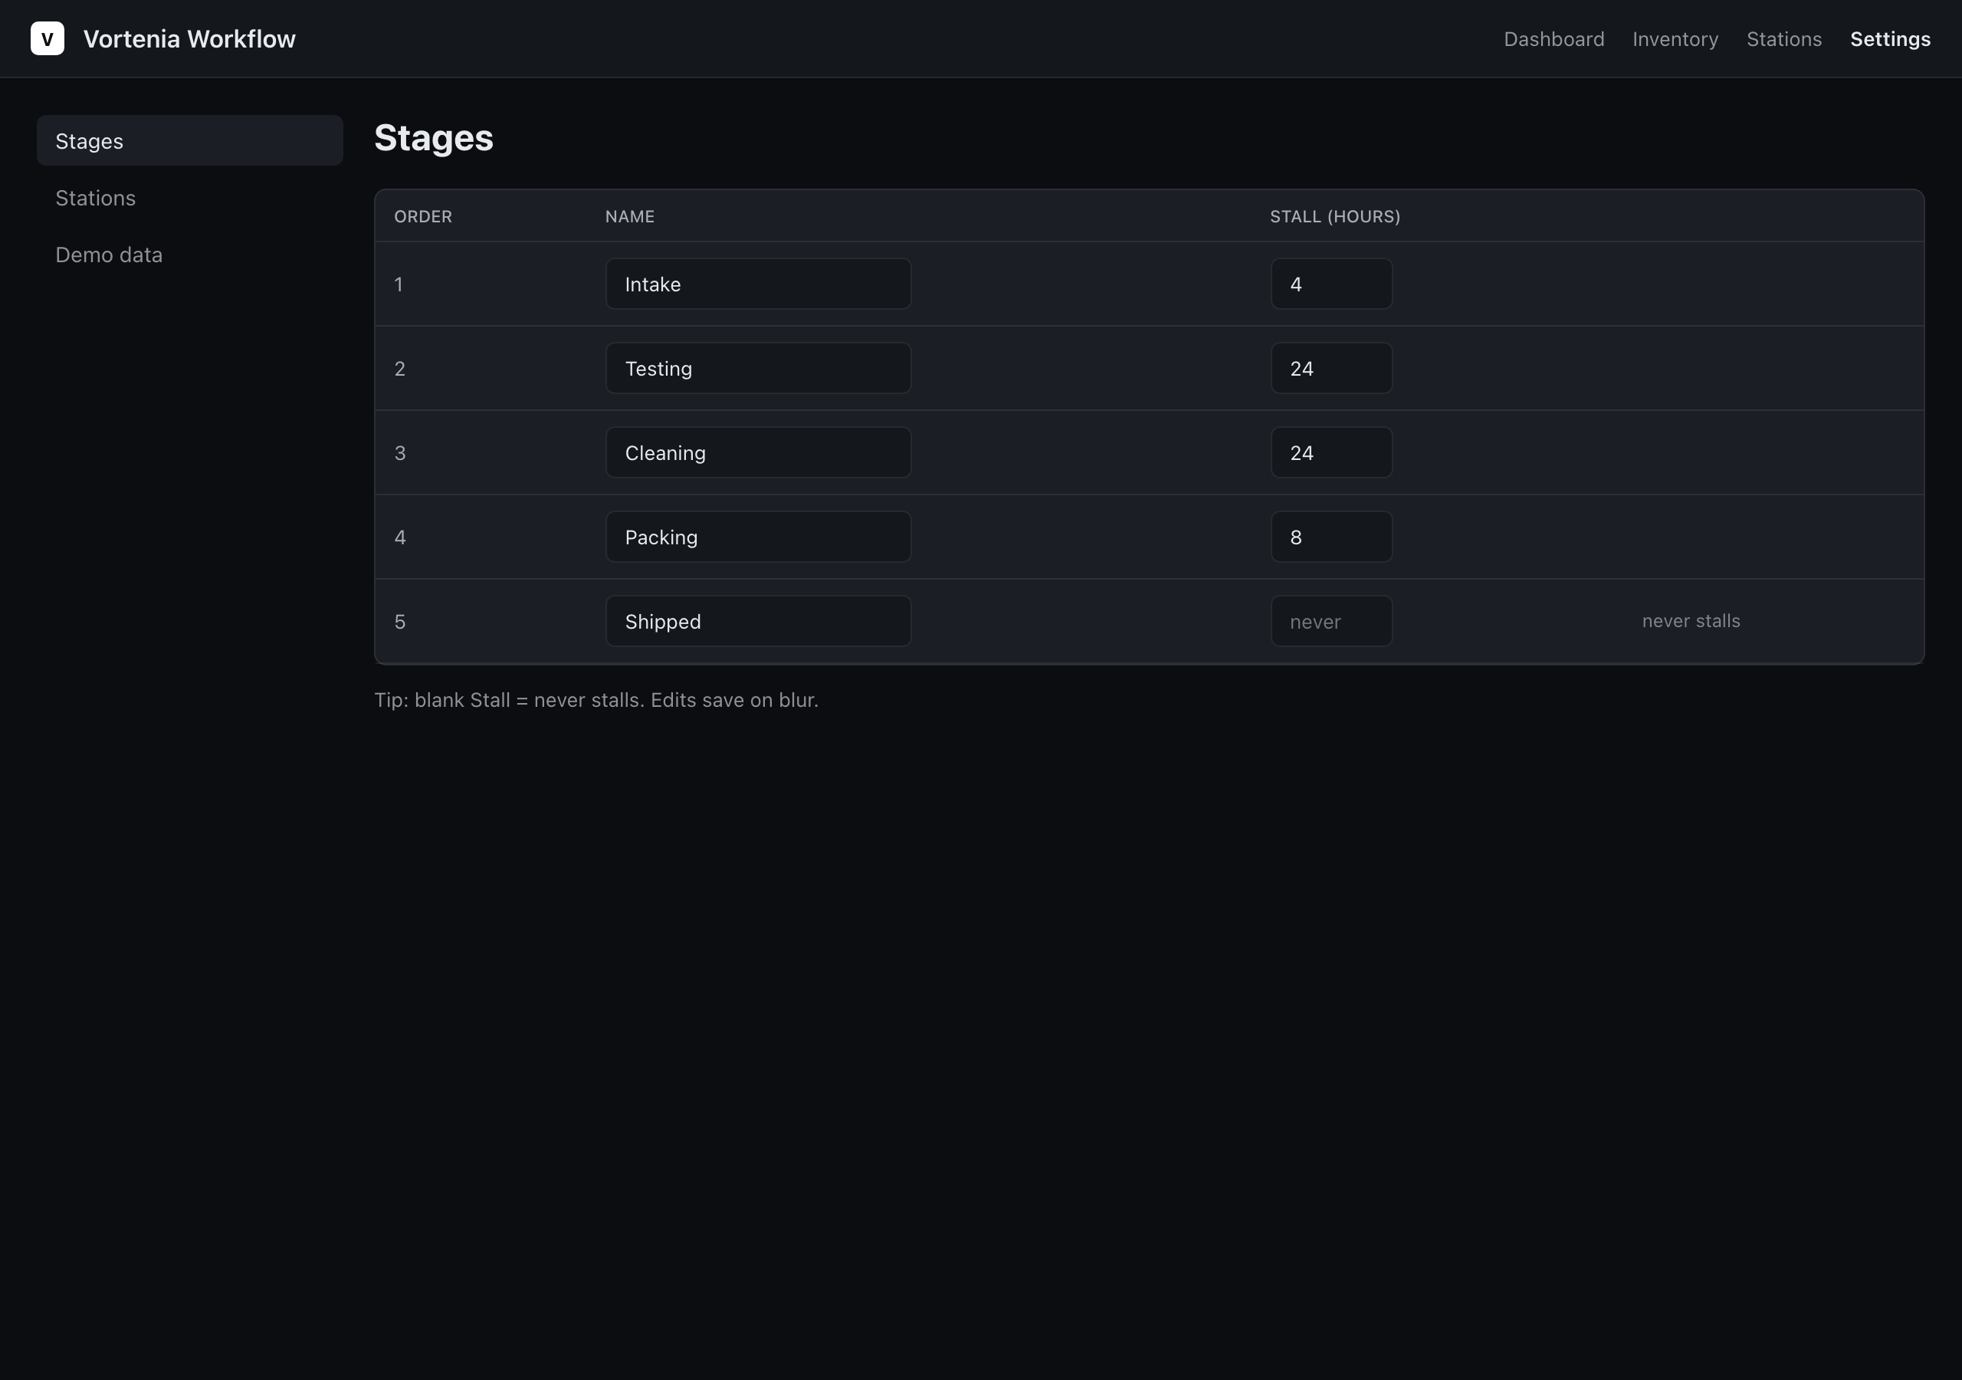The image size is (1962, 1380).
Task: Open Stations in settings sidebar
Action: tap(190, 198)
